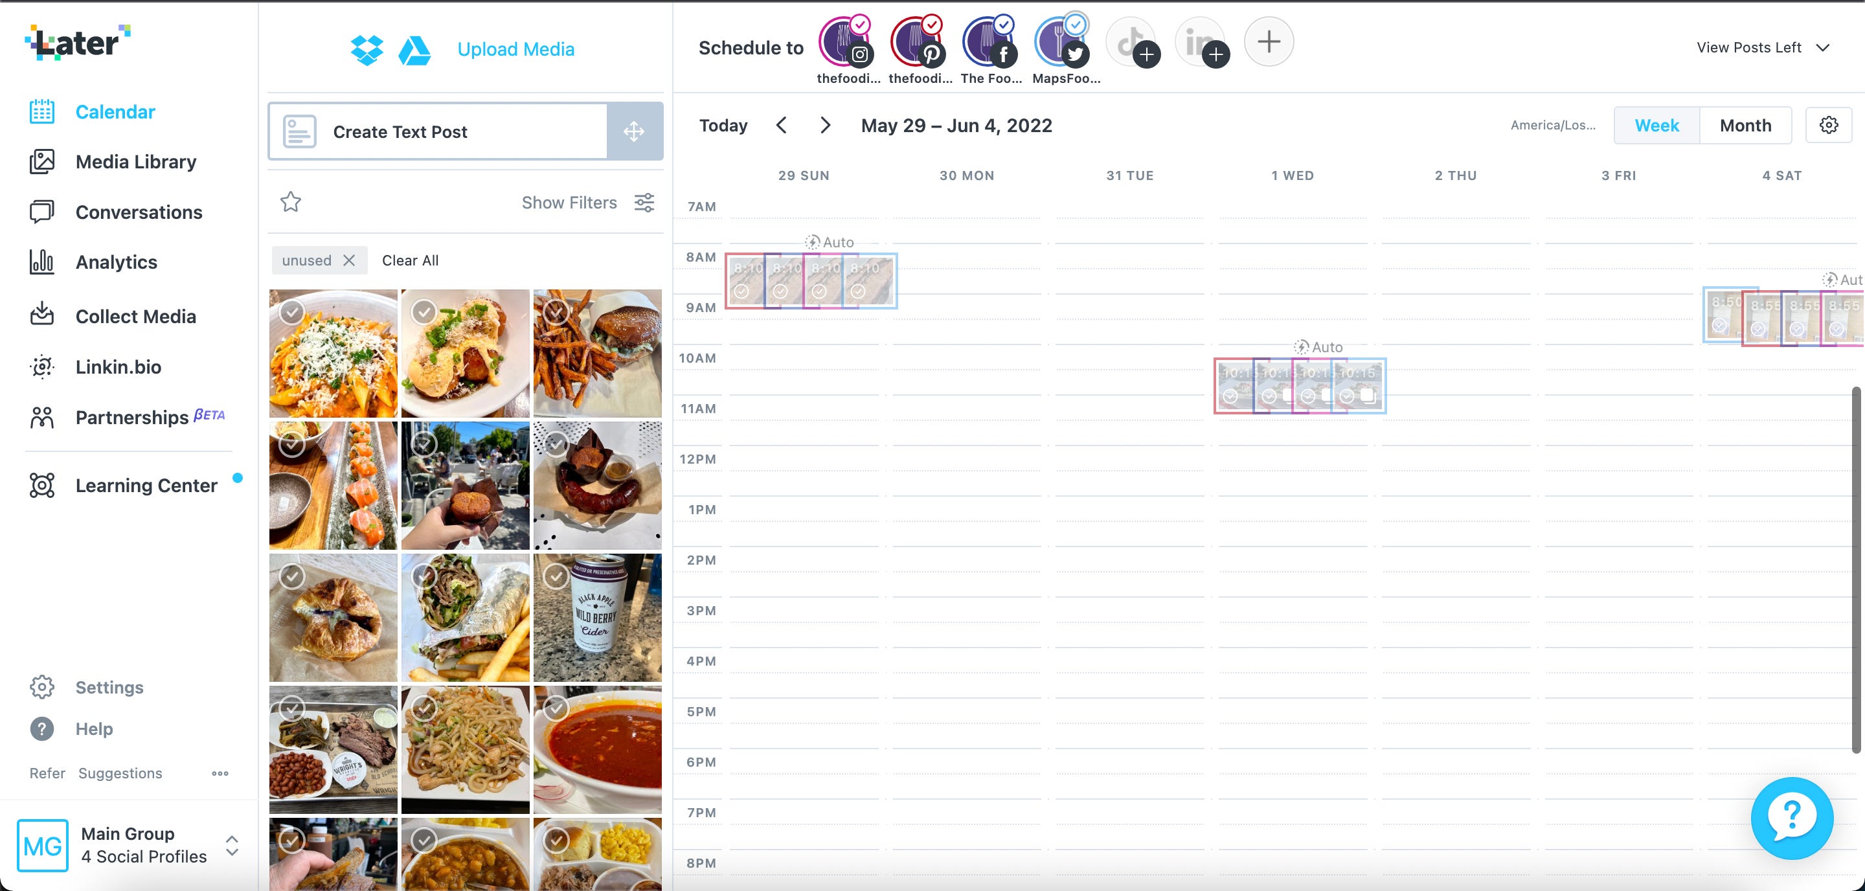Open Linkin.bio page
The width and height of the screenshot is (1865, 891).
pyautogui.click(x=118, y=367)
